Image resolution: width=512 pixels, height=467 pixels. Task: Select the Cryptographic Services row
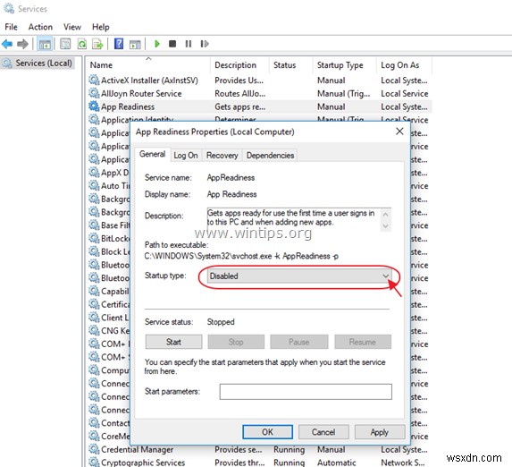(260, 463)
